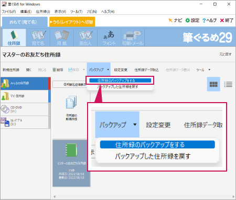236x200 pixels.
Task: Click the 住所録名の順に表示 sort button
Action: pyautogui.click(x=70, y=84)
